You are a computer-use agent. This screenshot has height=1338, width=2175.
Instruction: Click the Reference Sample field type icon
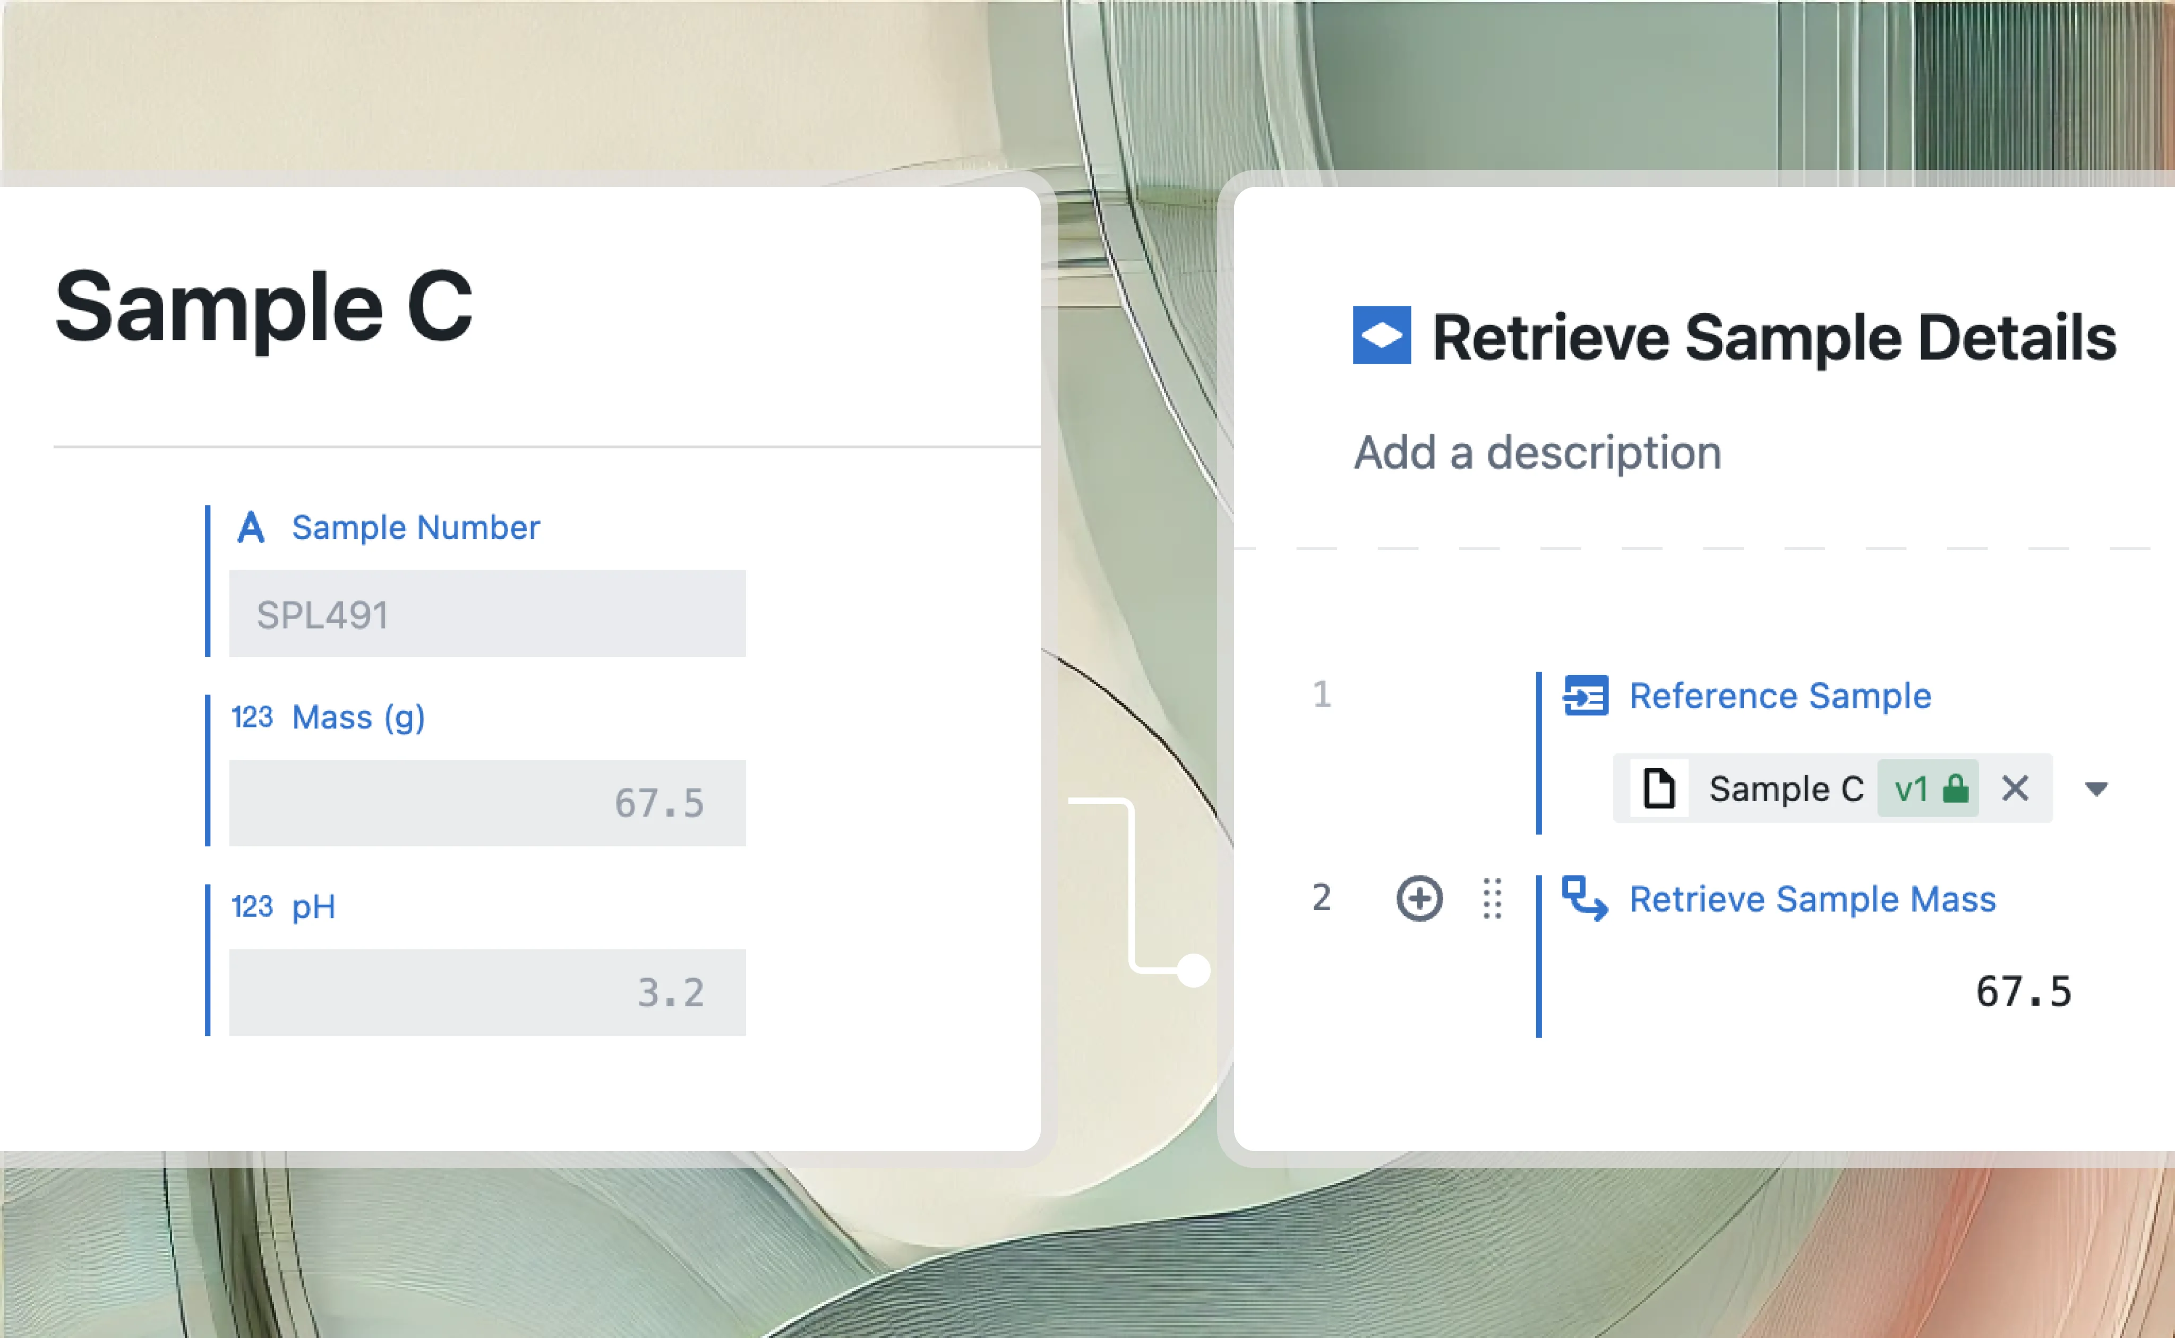point(1586,696)
